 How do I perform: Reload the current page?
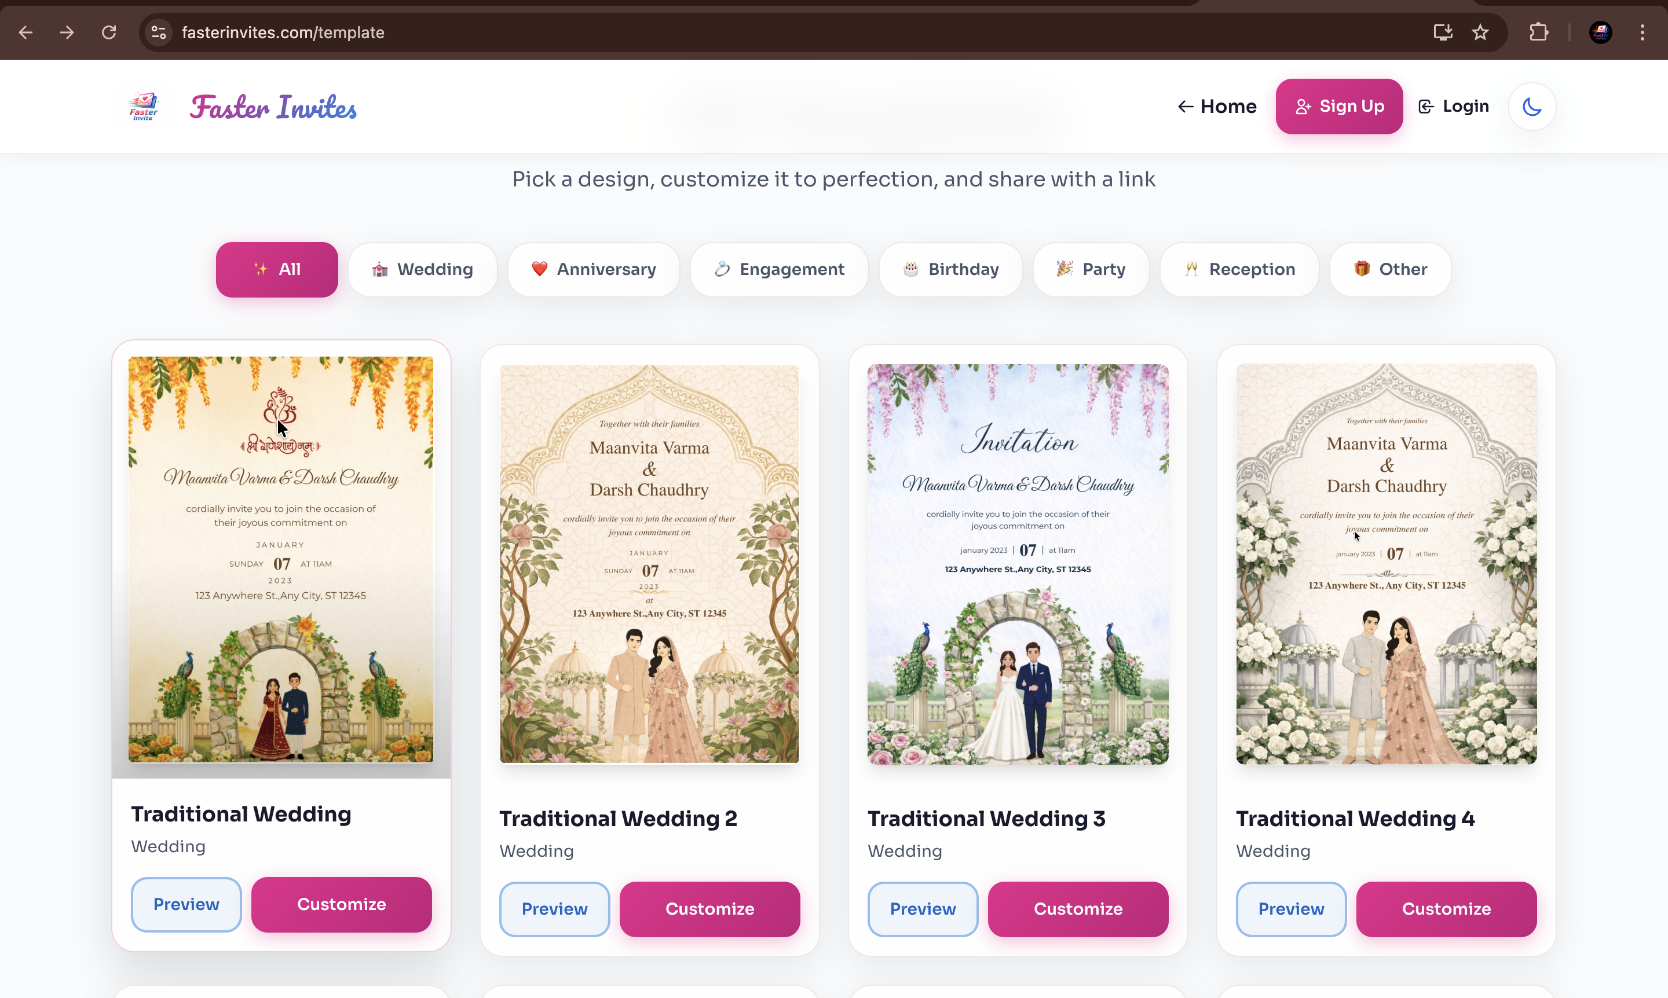(108, 32)
